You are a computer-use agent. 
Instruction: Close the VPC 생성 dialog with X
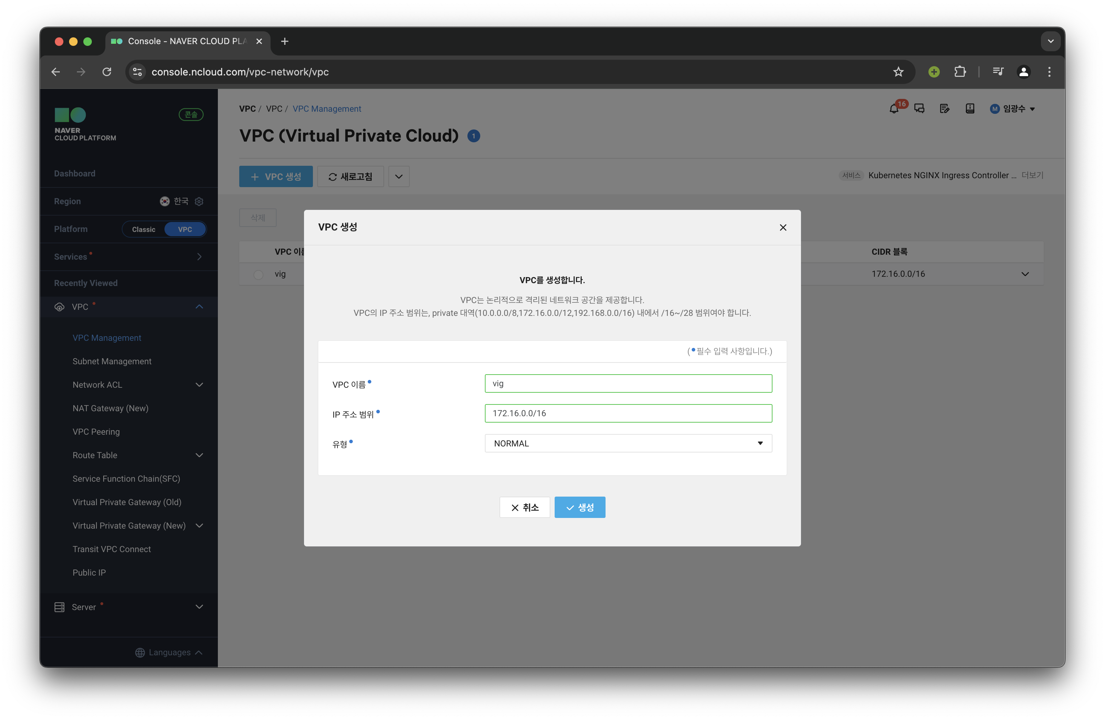(783, 227)
